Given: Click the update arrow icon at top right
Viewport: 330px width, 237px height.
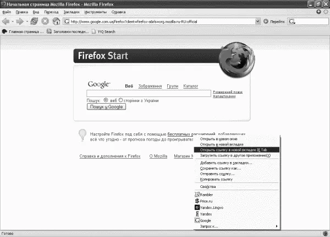Looking at the screenshot, I should [318, 12].
